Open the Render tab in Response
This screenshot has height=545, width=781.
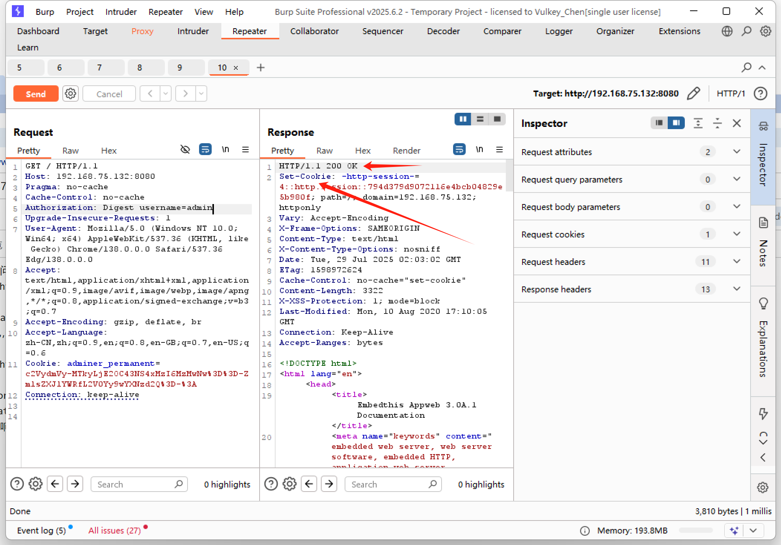point(406,151)
